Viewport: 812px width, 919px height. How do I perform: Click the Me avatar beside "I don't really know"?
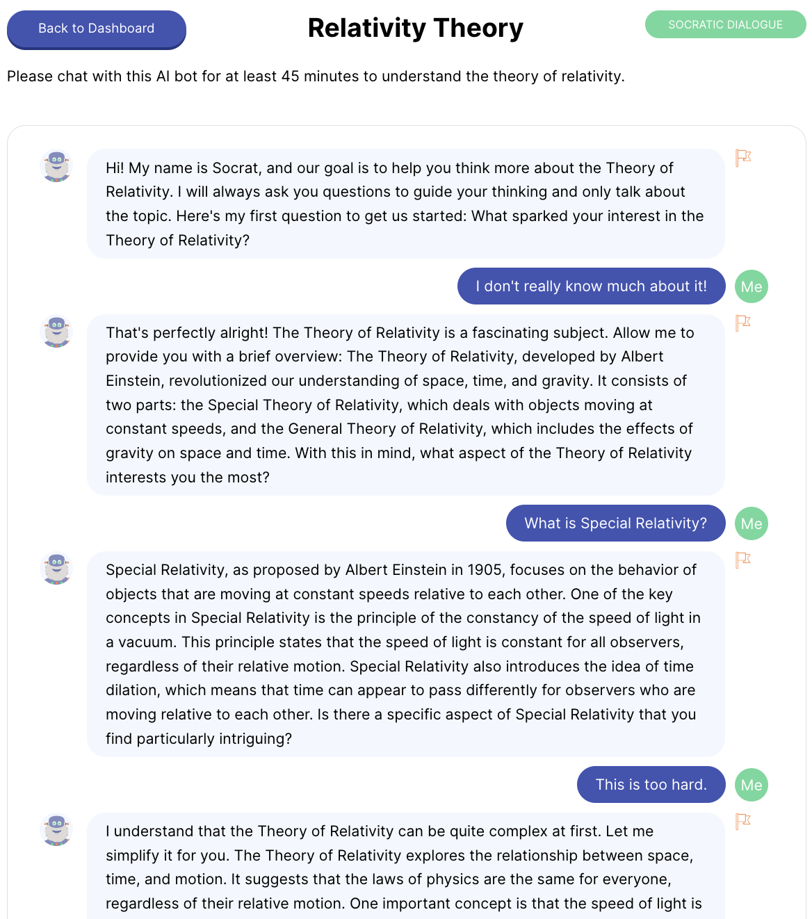[752, 286]
